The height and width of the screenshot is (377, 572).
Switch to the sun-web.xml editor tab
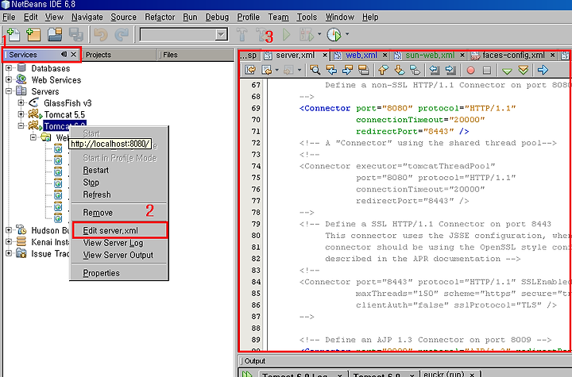pyautogui.click(x=430, y=55)
